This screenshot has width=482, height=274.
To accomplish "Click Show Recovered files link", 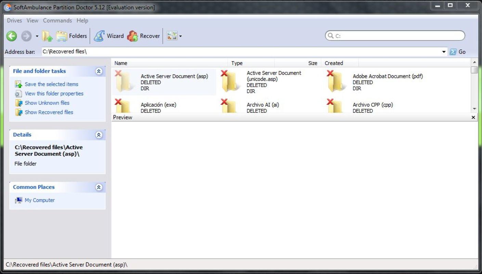I will [49, 112].
